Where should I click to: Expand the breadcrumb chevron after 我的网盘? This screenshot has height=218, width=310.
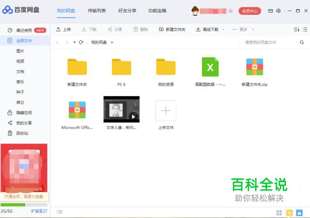[x=112, y=42]
